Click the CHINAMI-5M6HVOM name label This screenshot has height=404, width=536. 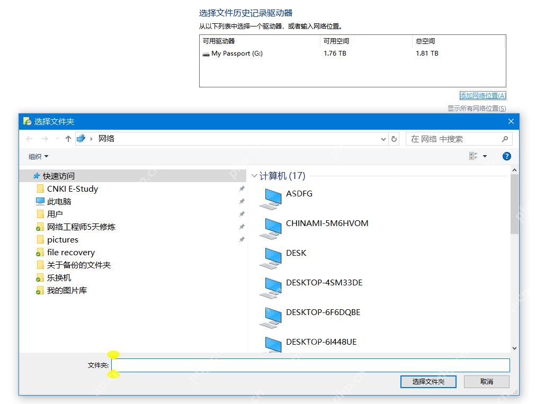coord(327,223)
